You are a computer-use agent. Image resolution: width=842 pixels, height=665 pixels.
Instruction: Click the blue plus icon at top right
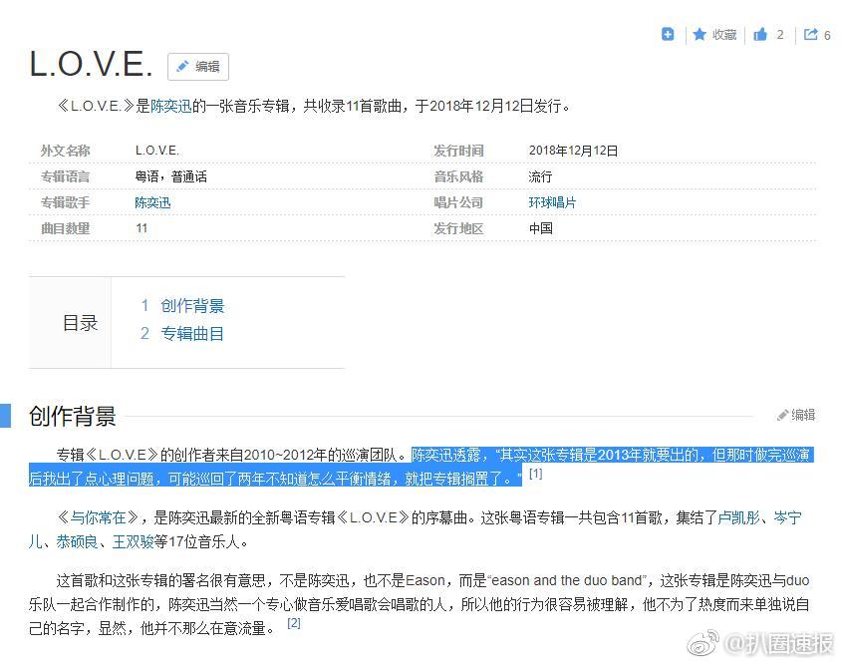point(667,34)
